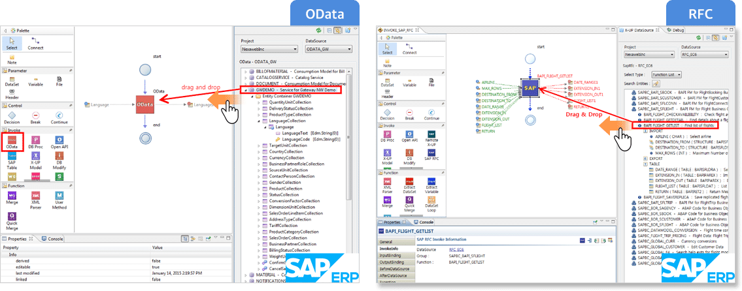
Task: Open the ODATA_GW DataSource dropdown
Action: click(x=329, y=49)
